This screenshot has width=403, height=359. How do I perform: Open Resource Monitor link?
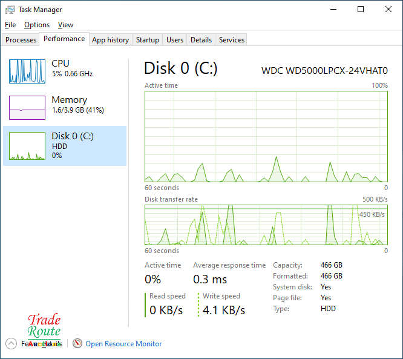(123, 344)
